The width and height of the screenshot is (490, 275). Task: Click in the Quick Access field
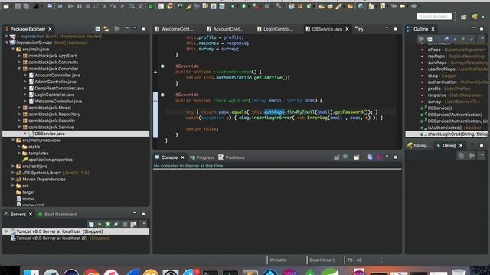point(434,17)
